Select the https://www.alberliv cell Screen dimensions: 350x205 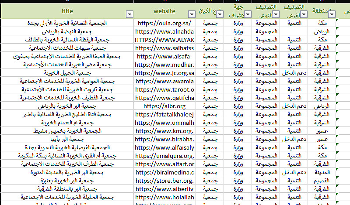(165, 189)
